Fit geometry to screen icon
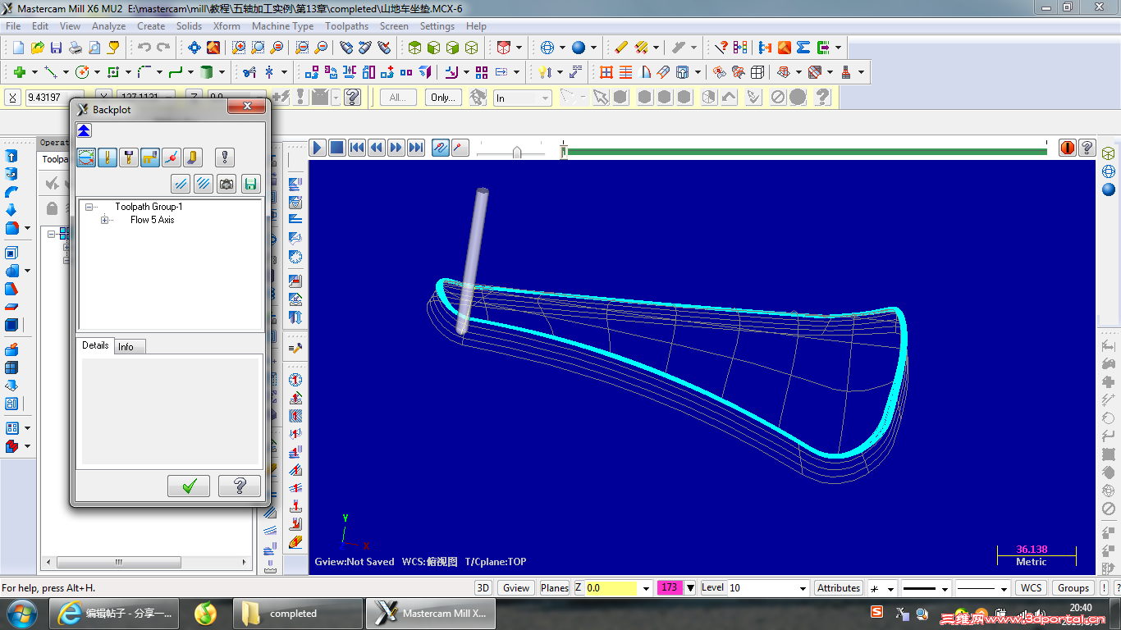 [194, 48]
